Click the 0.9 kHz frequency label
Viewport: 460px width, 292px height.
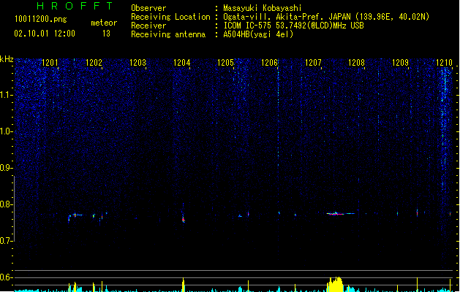[6, 168]
